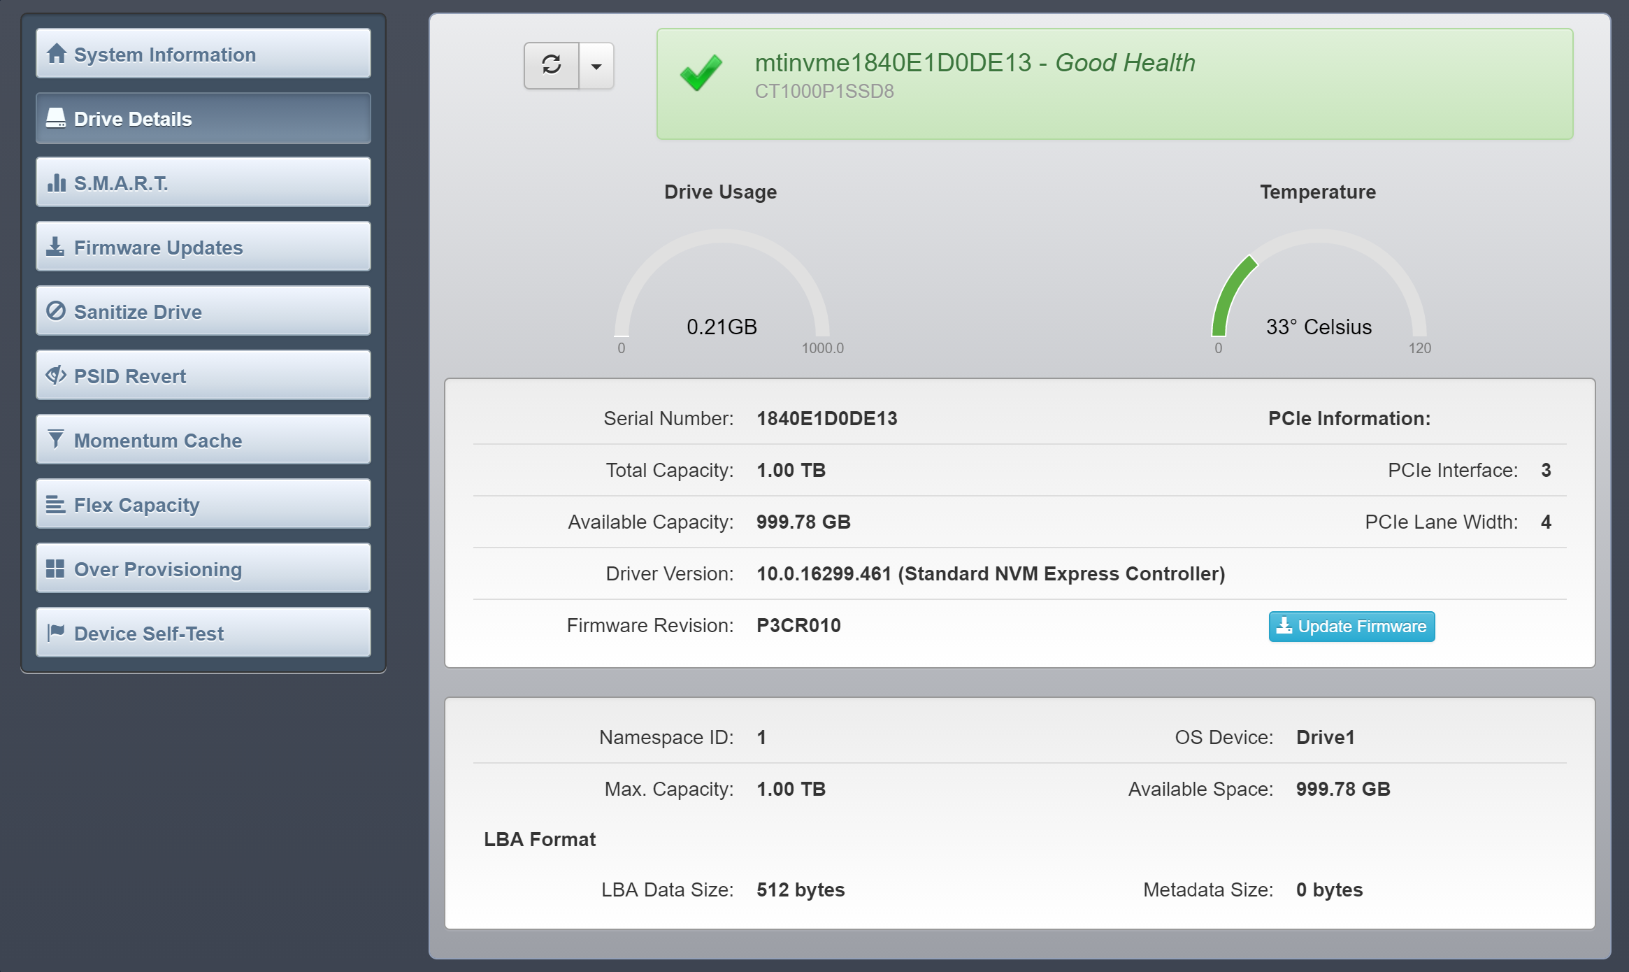
Task: Click the serial number value 1840E1D0DE13
Action: (x=827, y=418)
